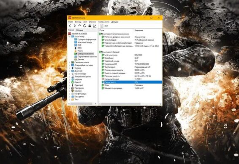Open the Звіт menu in menu bar
This screenshot has height=164, width=239.
(x=85, y=22)
